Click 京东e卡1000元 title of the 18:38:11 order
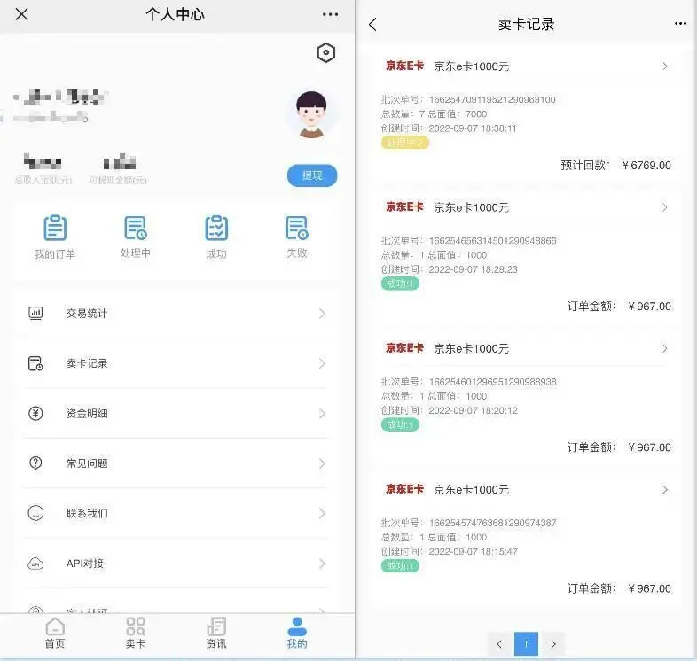 [x=471, y=66]
